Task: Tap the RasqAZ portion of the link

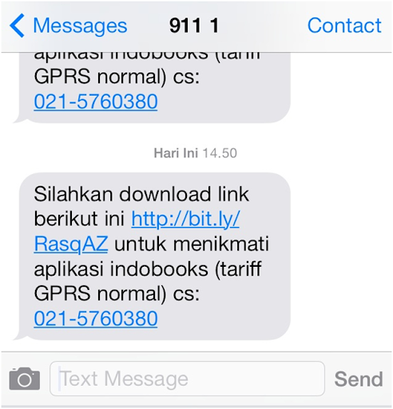Action: pyautogui.click(x=71, y=244)
